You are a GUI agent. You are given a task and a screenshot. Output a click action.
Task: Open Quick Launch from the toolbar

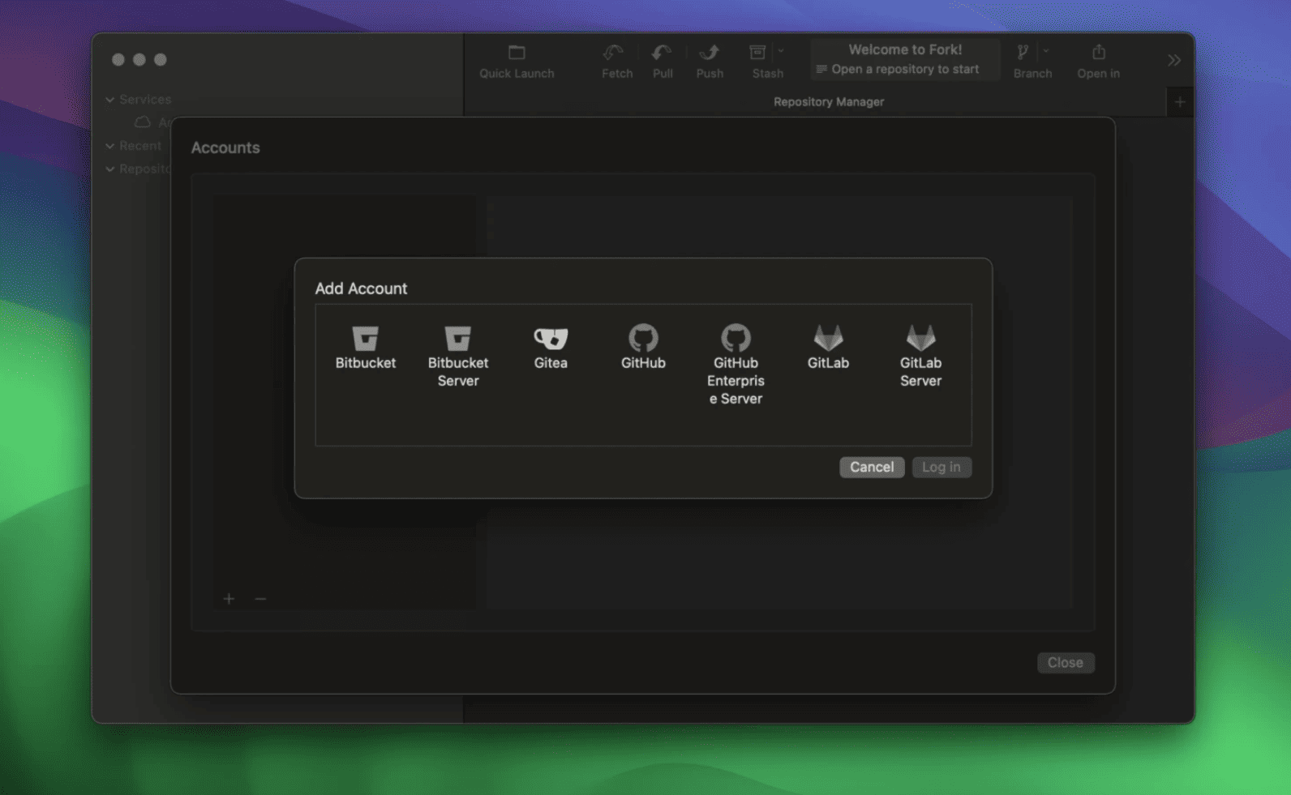(517, 62)
